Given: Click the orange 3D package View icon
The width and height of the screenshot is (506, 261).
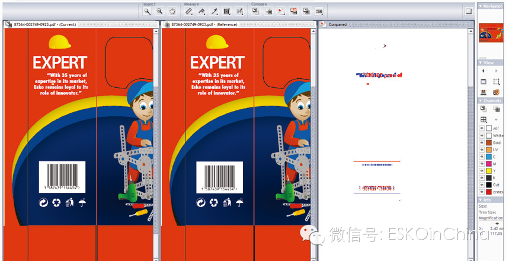Looking at the screenshot, I should pos(497,92).
